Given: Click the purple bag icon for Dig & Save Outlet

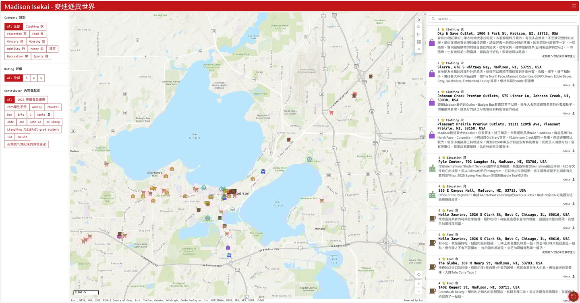Looking at the screenshot, I should (432, 42).
